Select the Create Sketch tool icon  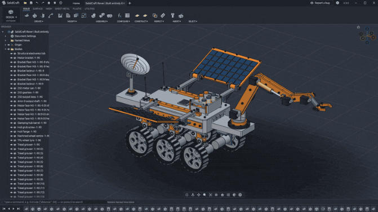tap(27, 16)
